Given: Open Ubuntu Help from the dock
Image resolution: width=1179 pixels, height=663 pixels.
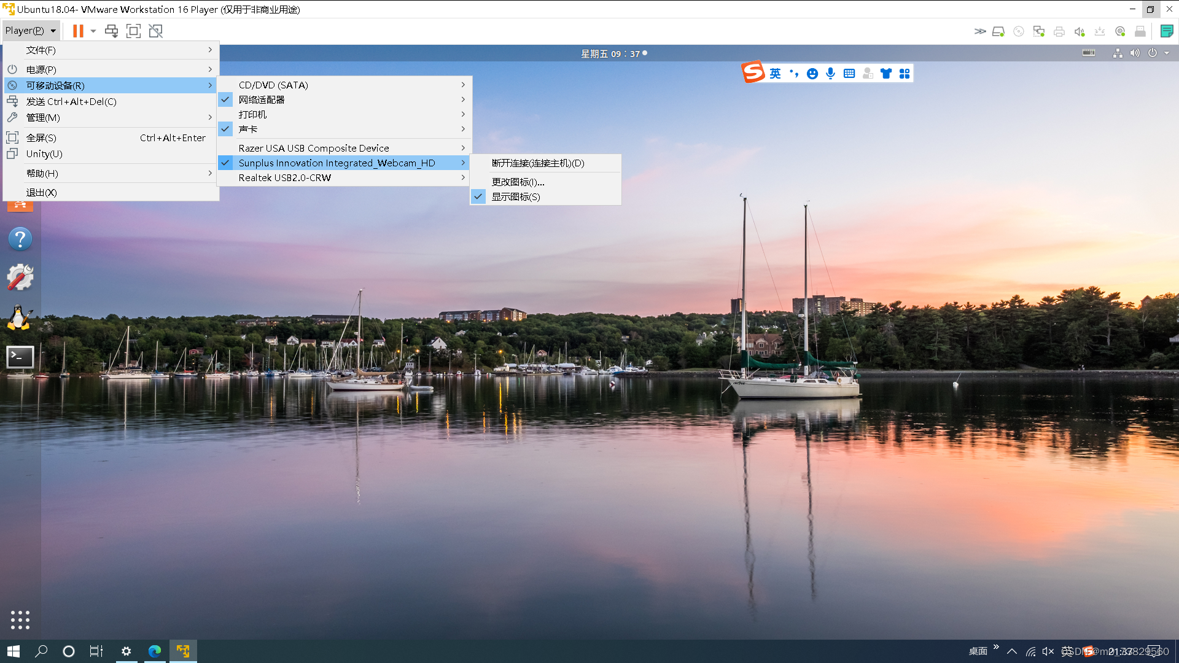Looking at the screenshot, I should [x=20, y=239].
